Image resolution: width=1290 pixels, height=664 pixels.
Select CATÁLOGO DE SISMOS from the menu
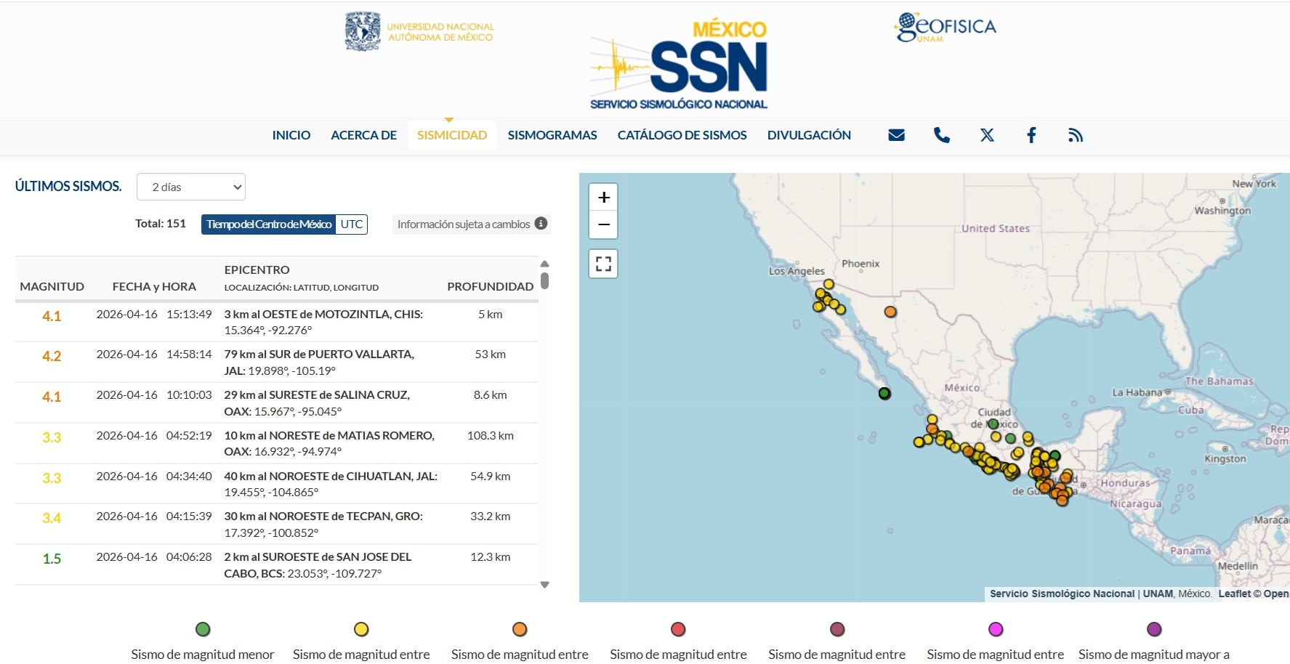682,135
